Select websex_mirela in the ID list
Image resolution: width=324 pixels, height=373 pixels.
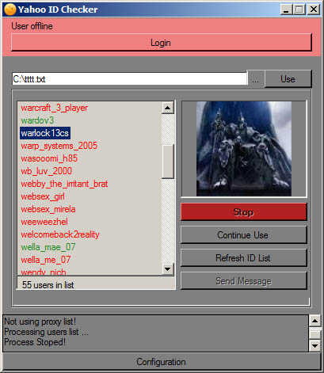click(x=48, y=209)
